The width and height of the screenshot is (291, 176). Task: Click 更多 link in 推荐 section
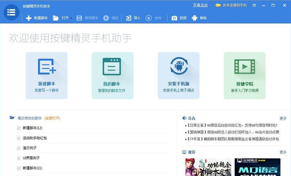tap(283, 152)
